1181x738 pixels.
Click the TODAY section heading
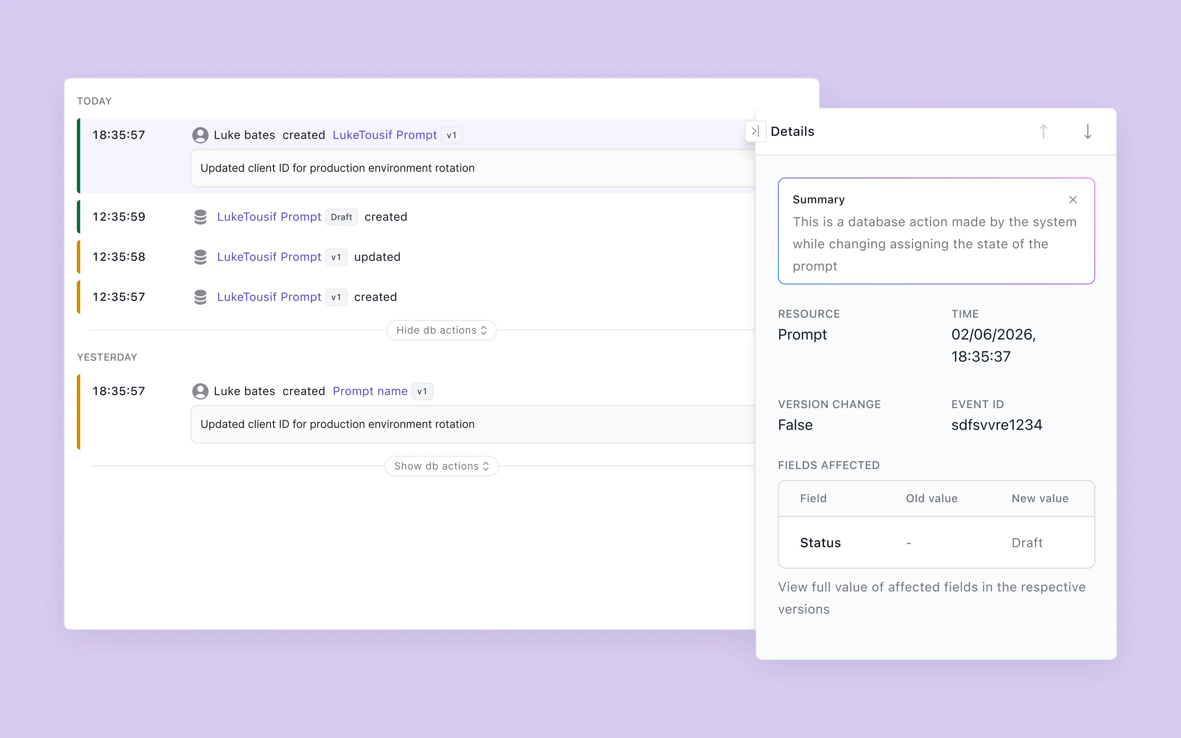94,101
